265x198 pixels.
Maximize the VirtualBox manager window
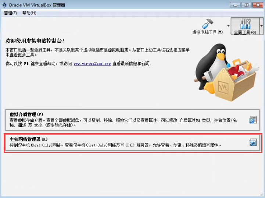pos(246,5)
